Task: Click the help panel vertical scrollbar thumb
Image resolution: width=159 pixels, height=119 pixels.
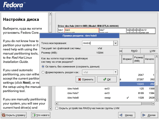Action: [x=50, y=24]
